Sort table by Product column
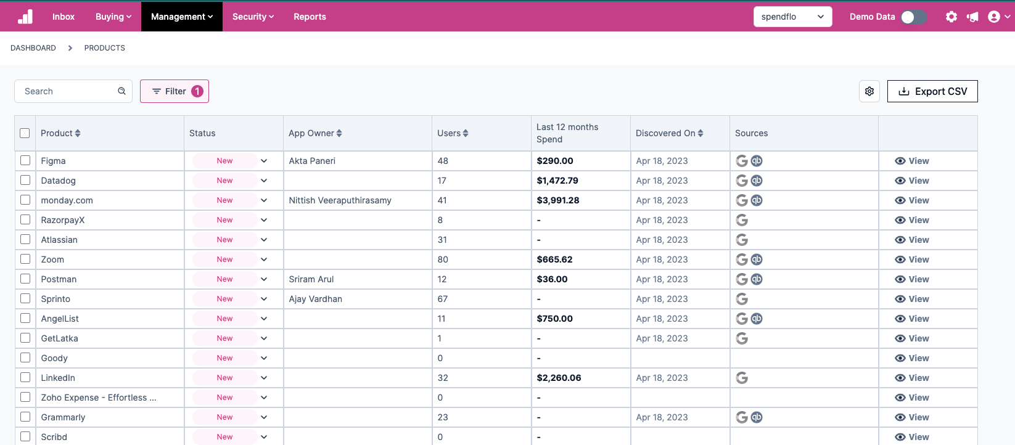Viewport: 1015px width, 445px height. [78, 133]
